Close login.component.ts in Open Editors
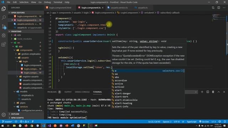Screen dimensions: 228x128 (12, 20)
